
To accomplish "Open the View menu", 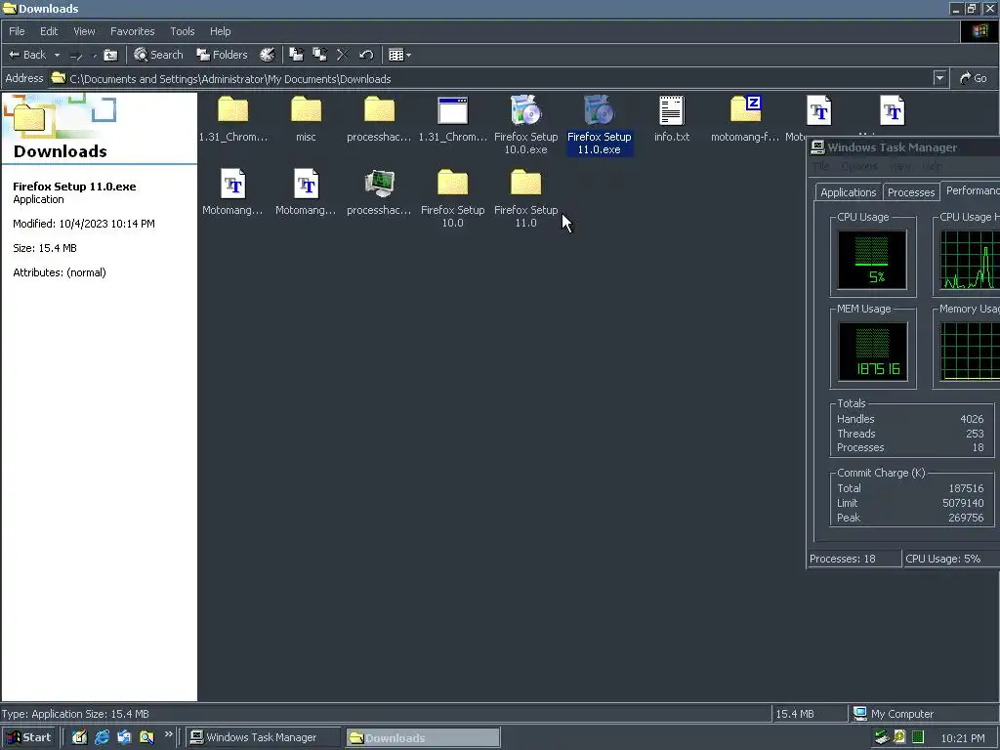I will point(84,31).
